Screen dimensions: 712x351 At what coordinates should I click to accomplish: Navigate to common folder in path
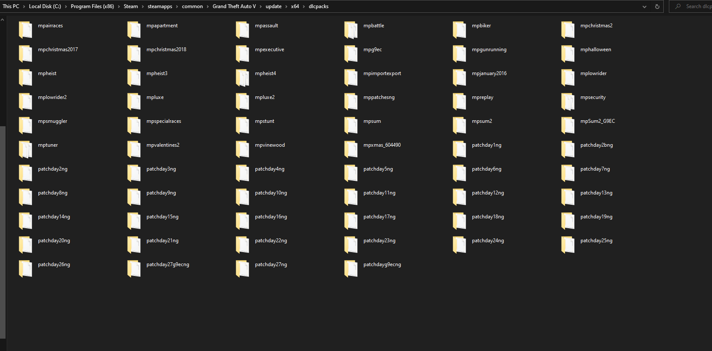[192, 6]
